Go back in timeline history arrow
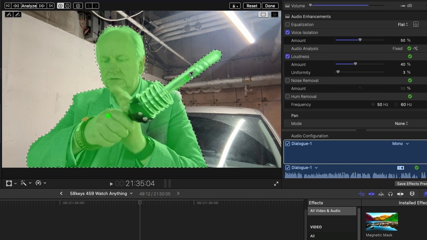The width and height of the screenshot is (427, 240). point(61,193)
